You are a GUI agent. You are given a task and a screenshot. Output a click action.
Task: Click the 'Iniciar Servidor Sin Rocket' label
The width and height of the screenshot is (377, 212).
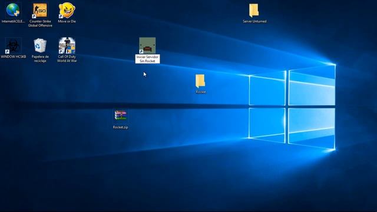tap(147, 59)
